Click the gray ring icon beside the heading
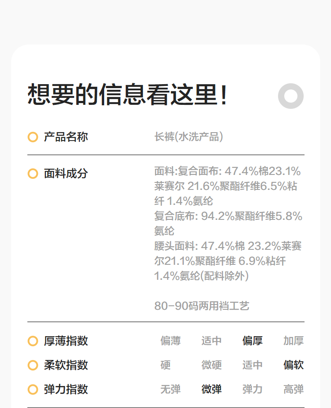Viewport: 331px width, 408px height. (x=291, y=96)
